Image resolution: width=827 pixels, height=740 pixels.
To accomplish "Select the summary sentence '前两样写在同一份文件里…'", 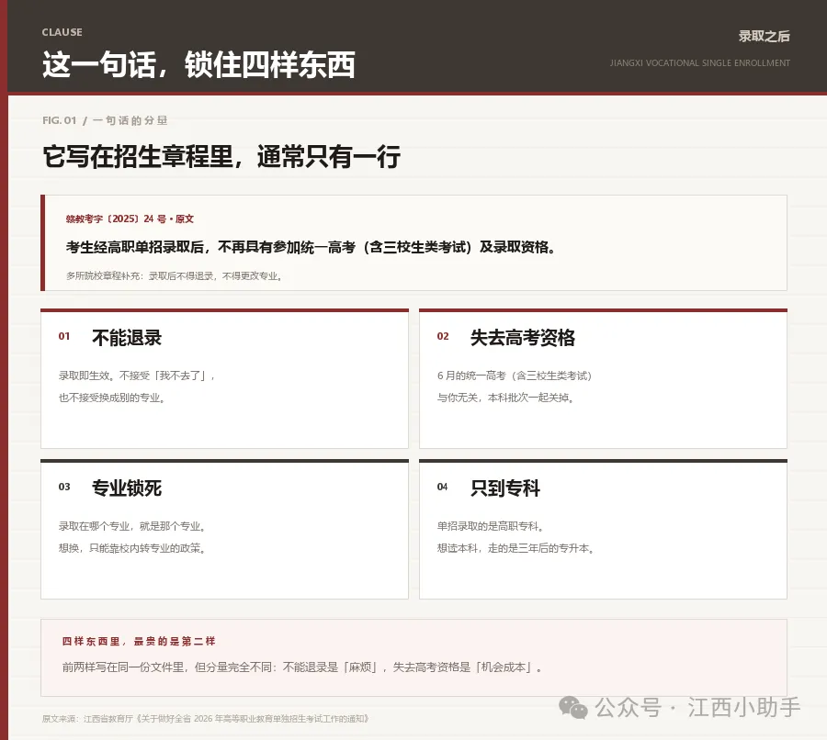I will [302, 667].
